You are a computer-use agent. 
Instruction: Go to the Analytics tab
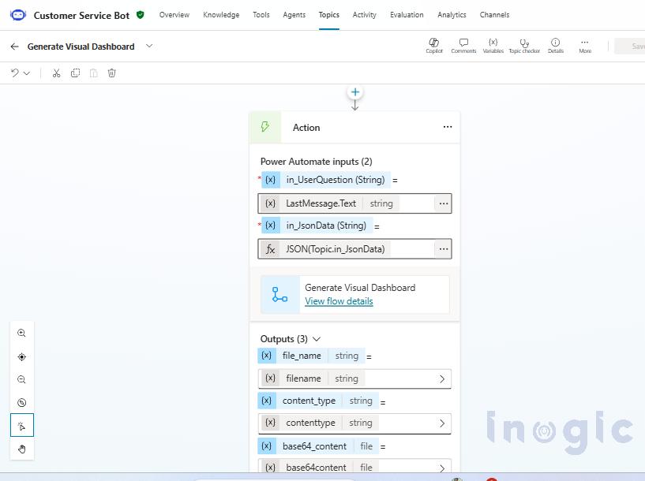pyautogui.click(x=452, y=15)
